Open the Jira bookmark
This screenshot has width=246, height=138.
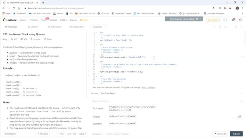(x=69, y=13)
